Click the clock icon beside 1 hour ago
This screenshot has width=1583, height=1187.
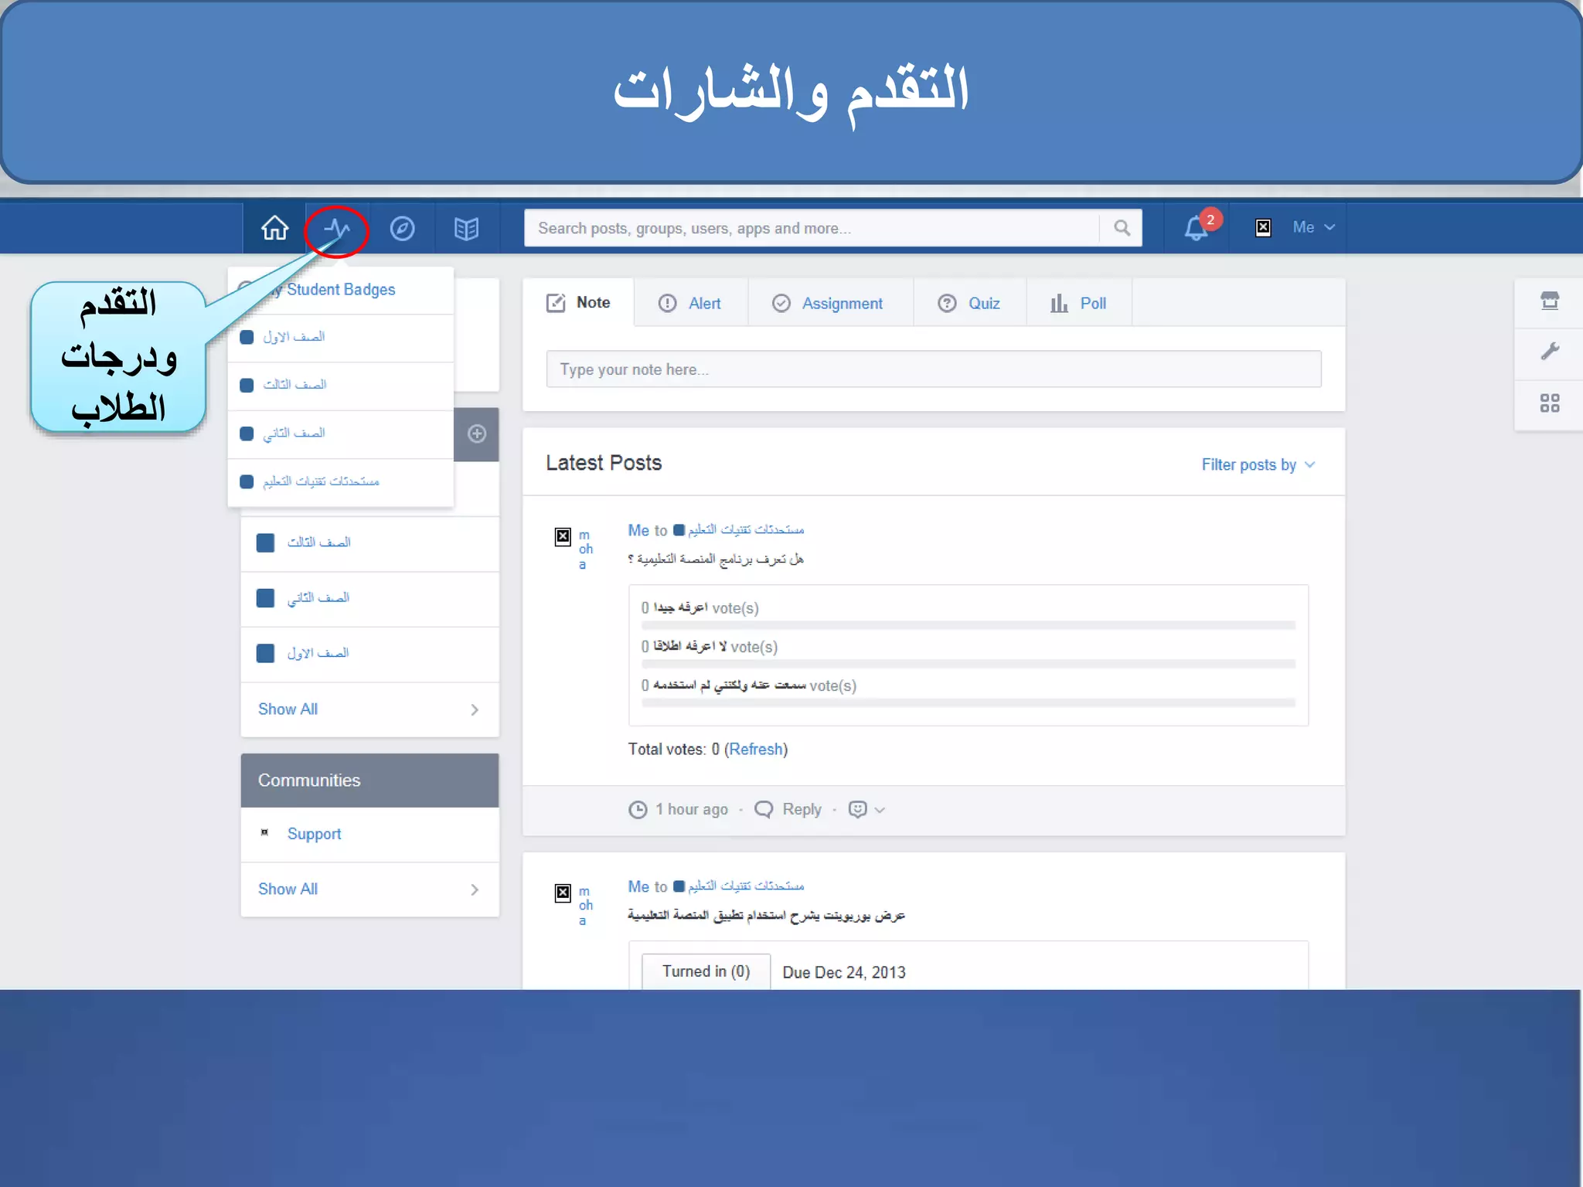pos(638,810)
